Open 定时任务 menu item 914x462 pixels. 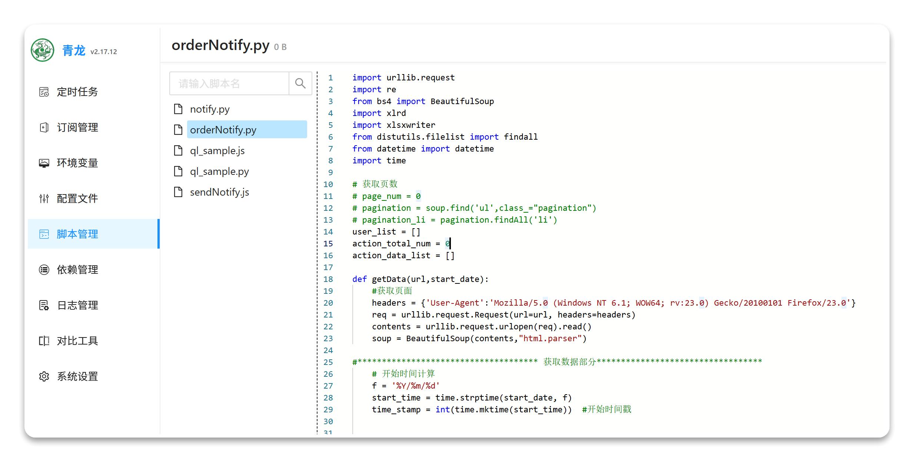pos(94,92)
